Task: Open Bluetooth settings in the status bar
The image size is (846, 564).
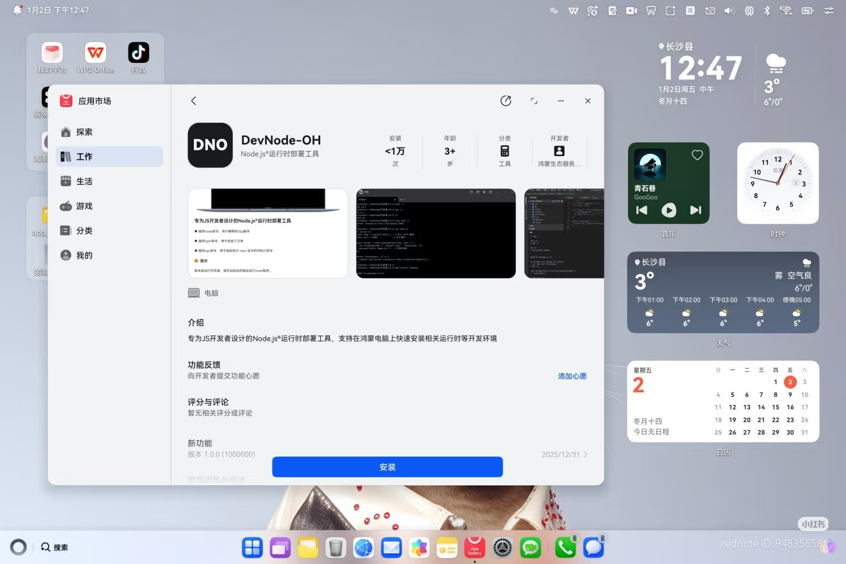Action: pos(767,11)
